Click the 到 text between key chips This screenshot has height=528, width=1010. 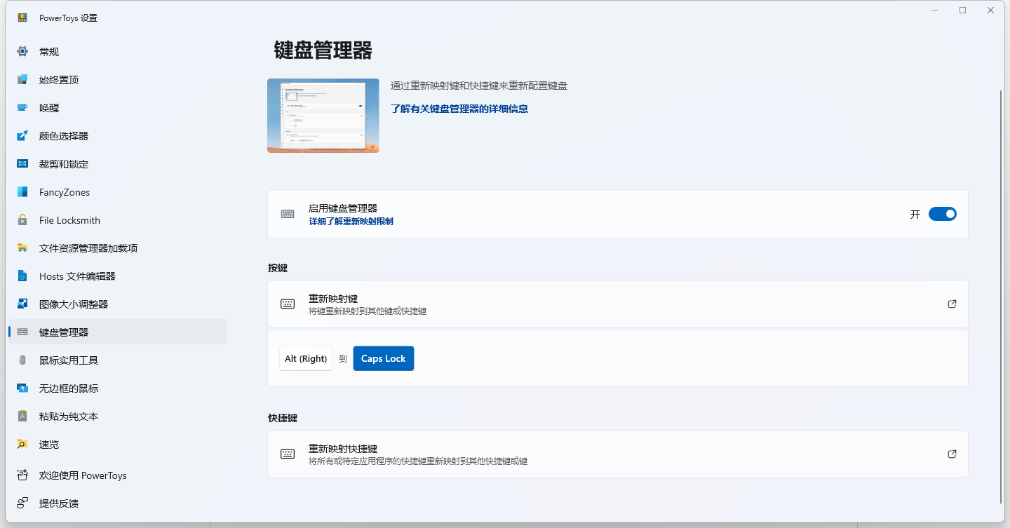pos(343,358)
